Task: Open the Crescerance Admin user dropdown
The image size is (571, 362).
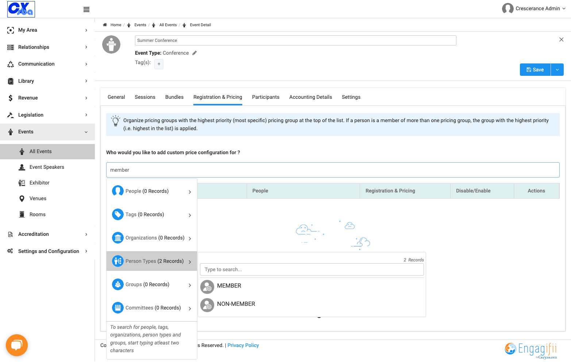Action: (x=534, y=8)
